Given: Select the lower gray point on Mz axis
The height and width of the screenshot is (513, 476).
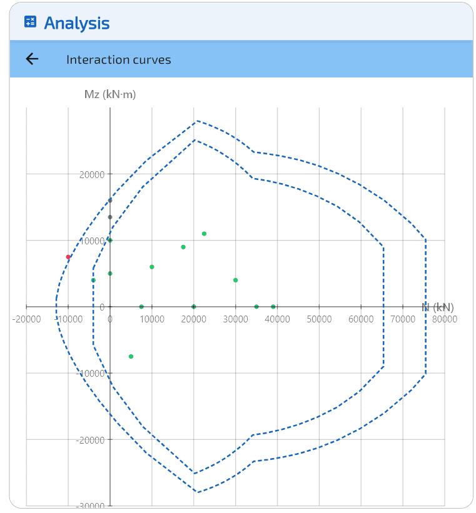Looking at the screenshot, I should point(110,217).
